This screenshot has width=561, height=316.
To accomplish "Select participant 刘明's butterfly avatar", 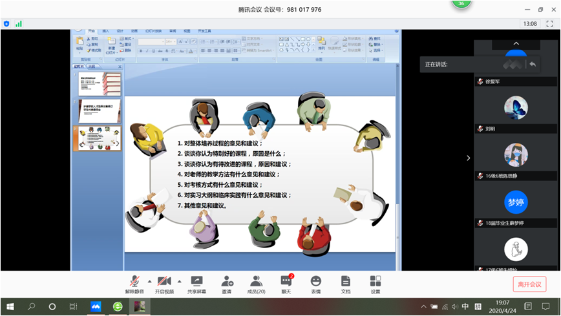I will point(516,107).
